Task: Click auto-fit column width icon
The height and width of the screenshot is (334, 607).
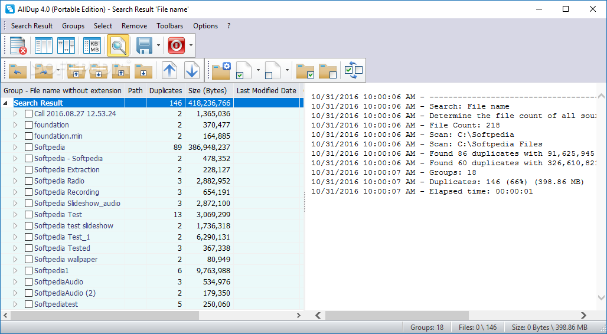Action: 66,45
